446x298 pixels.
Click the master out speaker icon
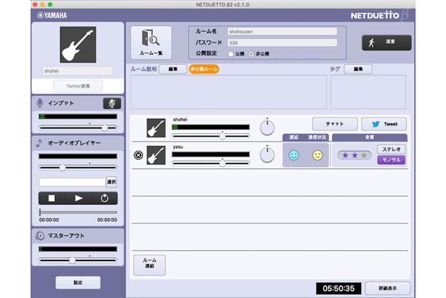click(x=40, y=236)
